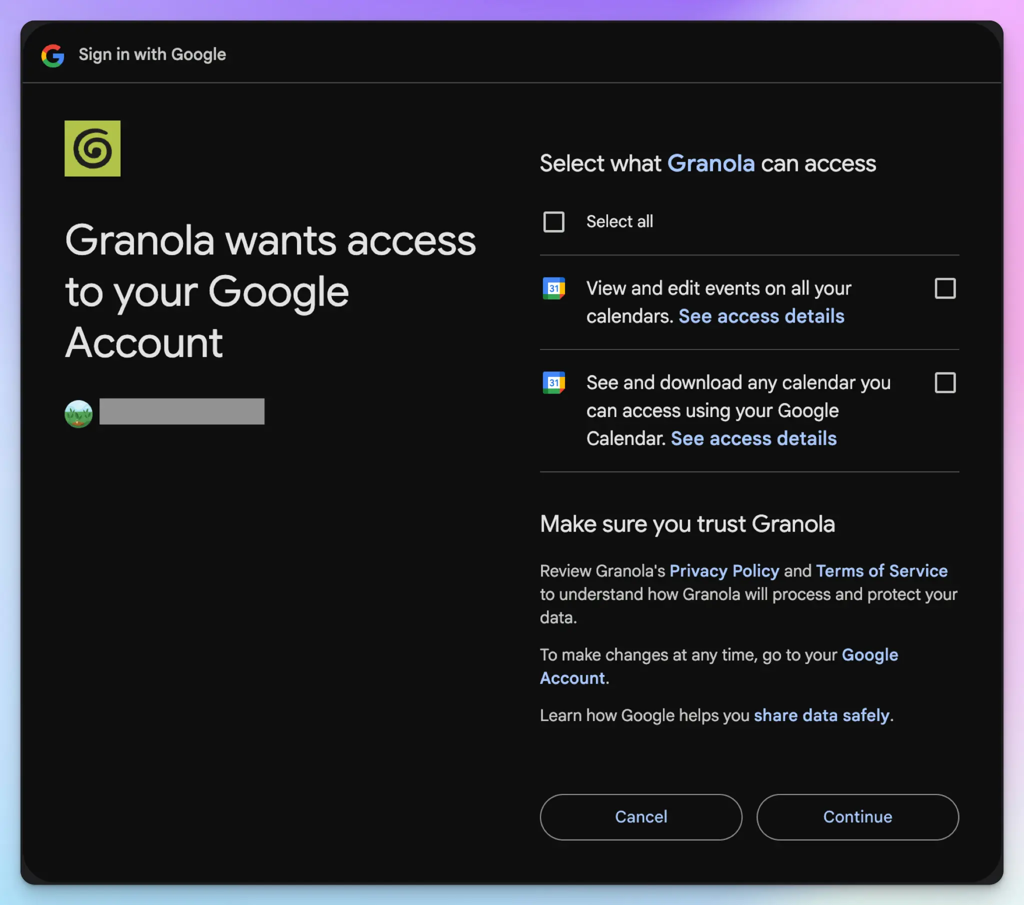Open Granola's Privacy Policy link

[x=724, y=571]
